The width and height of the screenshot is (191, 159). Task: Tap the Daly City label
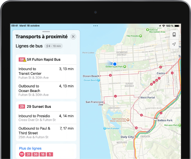[127, 137]
